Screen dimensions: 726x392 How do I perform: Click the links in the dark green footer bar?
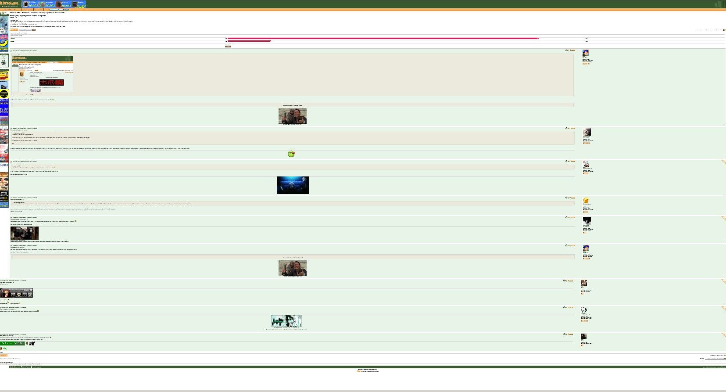click(x=26, y=367)
